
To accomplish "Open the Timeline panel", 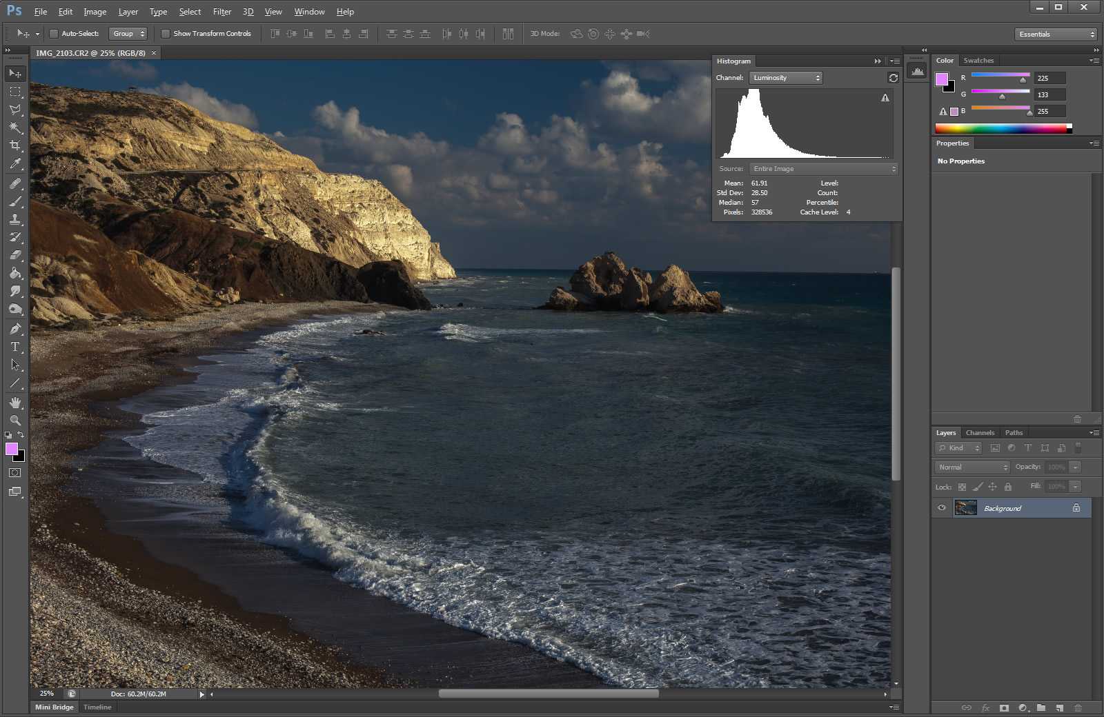I will [97, 707].
